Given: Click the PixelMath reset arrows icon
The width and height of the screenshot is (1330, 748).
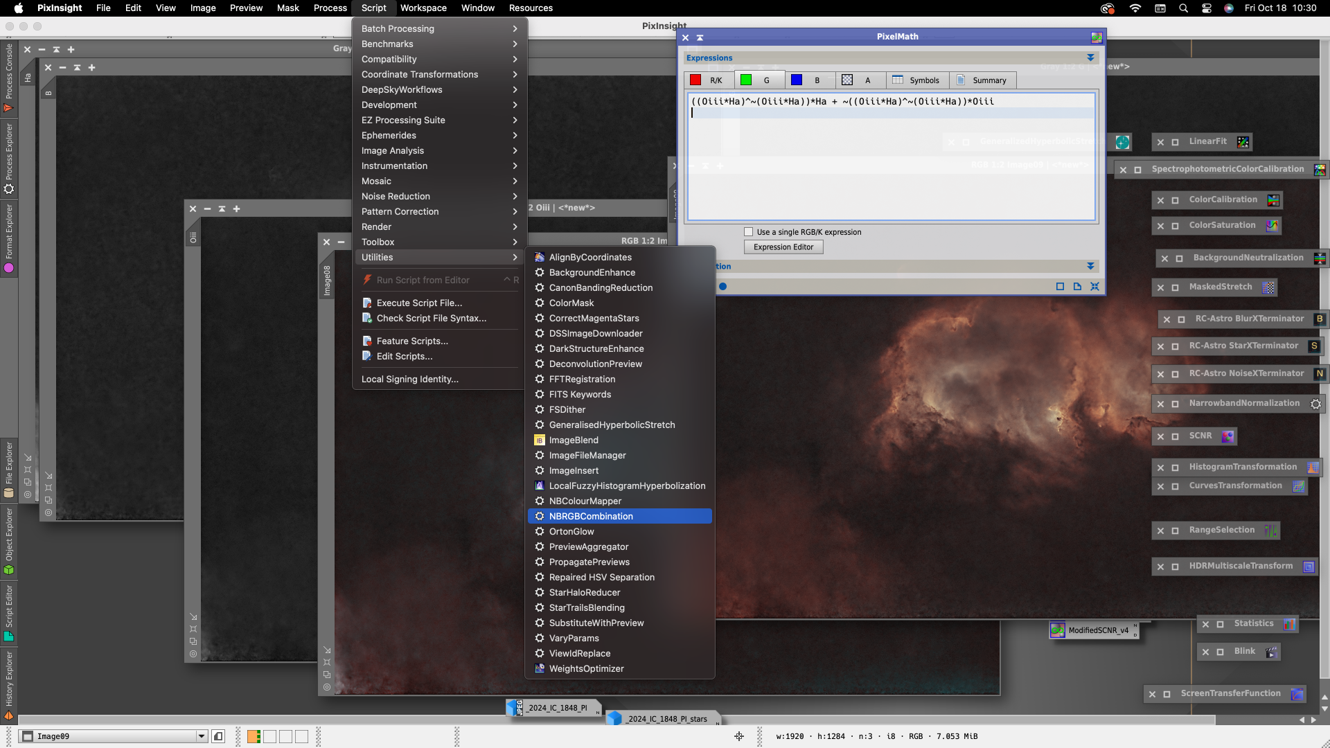Looking at the screenshot, I should coord(1095,287).
